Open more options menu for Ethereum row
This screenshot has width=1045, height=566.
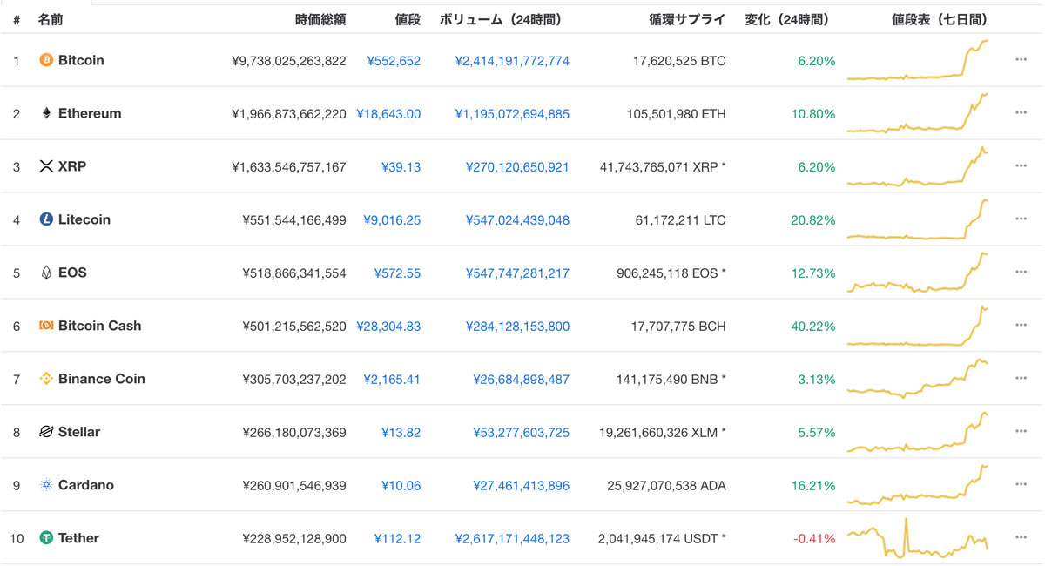coord(1021,113)
